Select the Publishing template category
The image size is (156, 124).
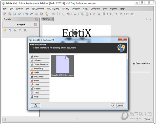(39, 68)
